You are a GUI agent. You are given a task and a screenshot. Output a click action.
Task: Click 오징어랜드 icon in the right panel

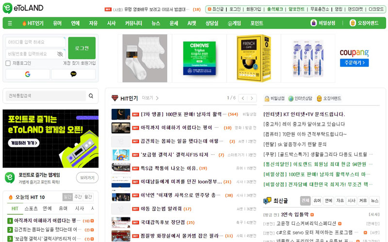[x=319, y=99]
